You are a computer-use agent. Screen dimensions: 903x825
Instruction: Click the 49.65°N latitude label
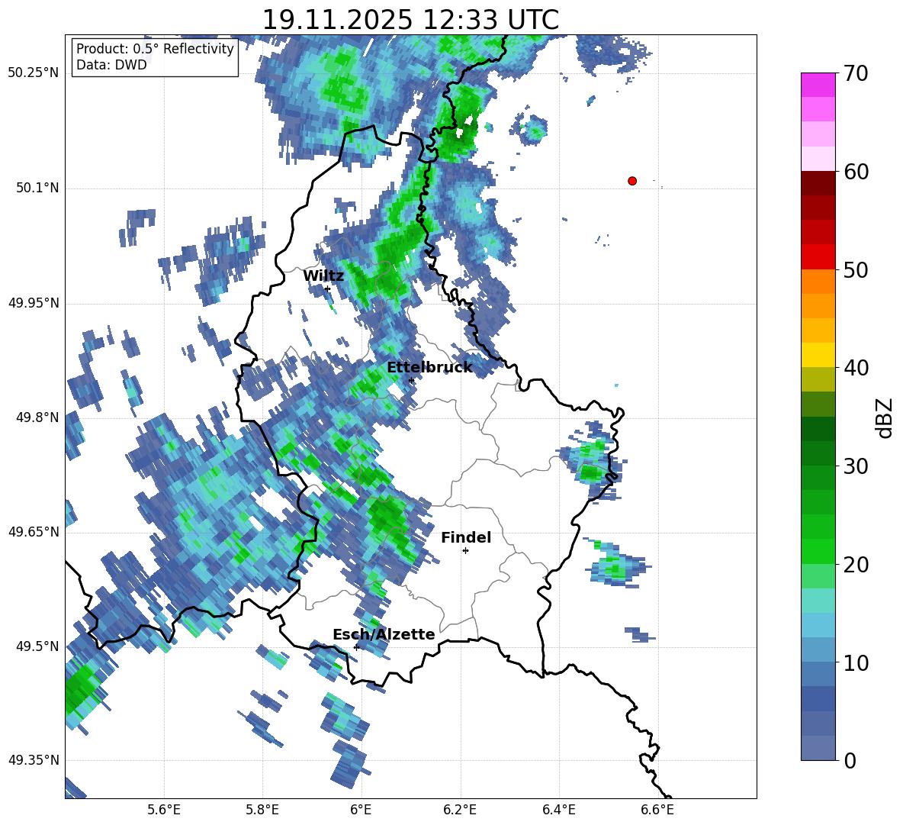34,532
